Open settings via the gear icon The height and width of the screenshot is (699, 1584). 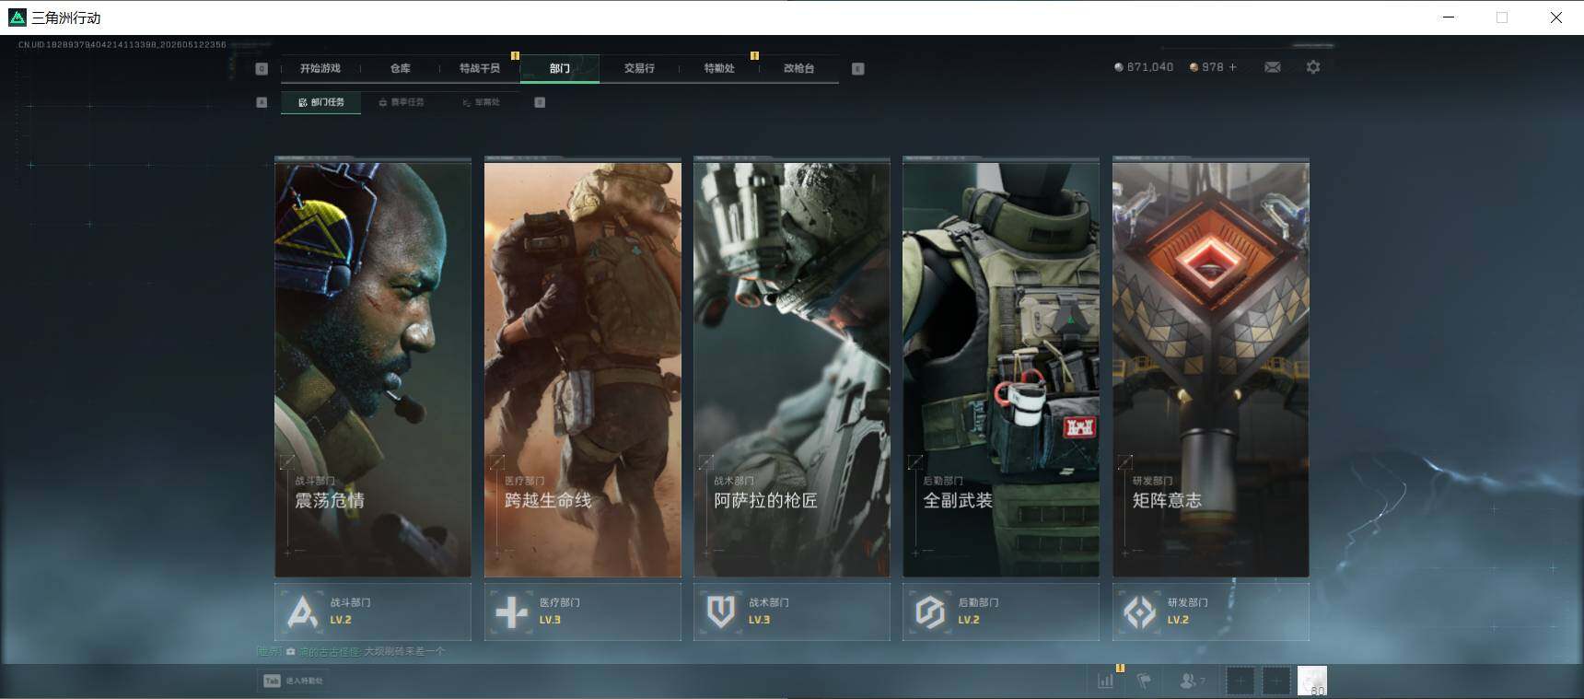(1313, 67)
